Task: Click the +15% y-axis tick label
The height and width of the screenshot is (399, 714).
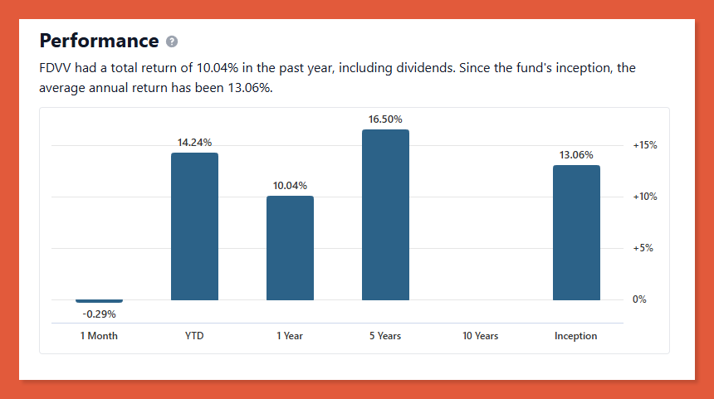Action: (645, 145)
